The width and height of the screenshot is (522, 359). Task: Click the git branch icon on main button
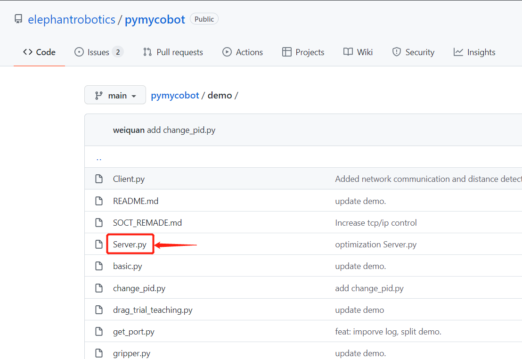click(x=98, y=96)
